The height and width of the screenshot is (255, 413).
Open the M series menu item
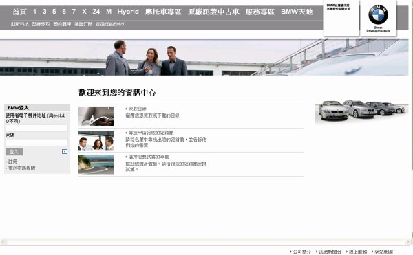(109, 12)
